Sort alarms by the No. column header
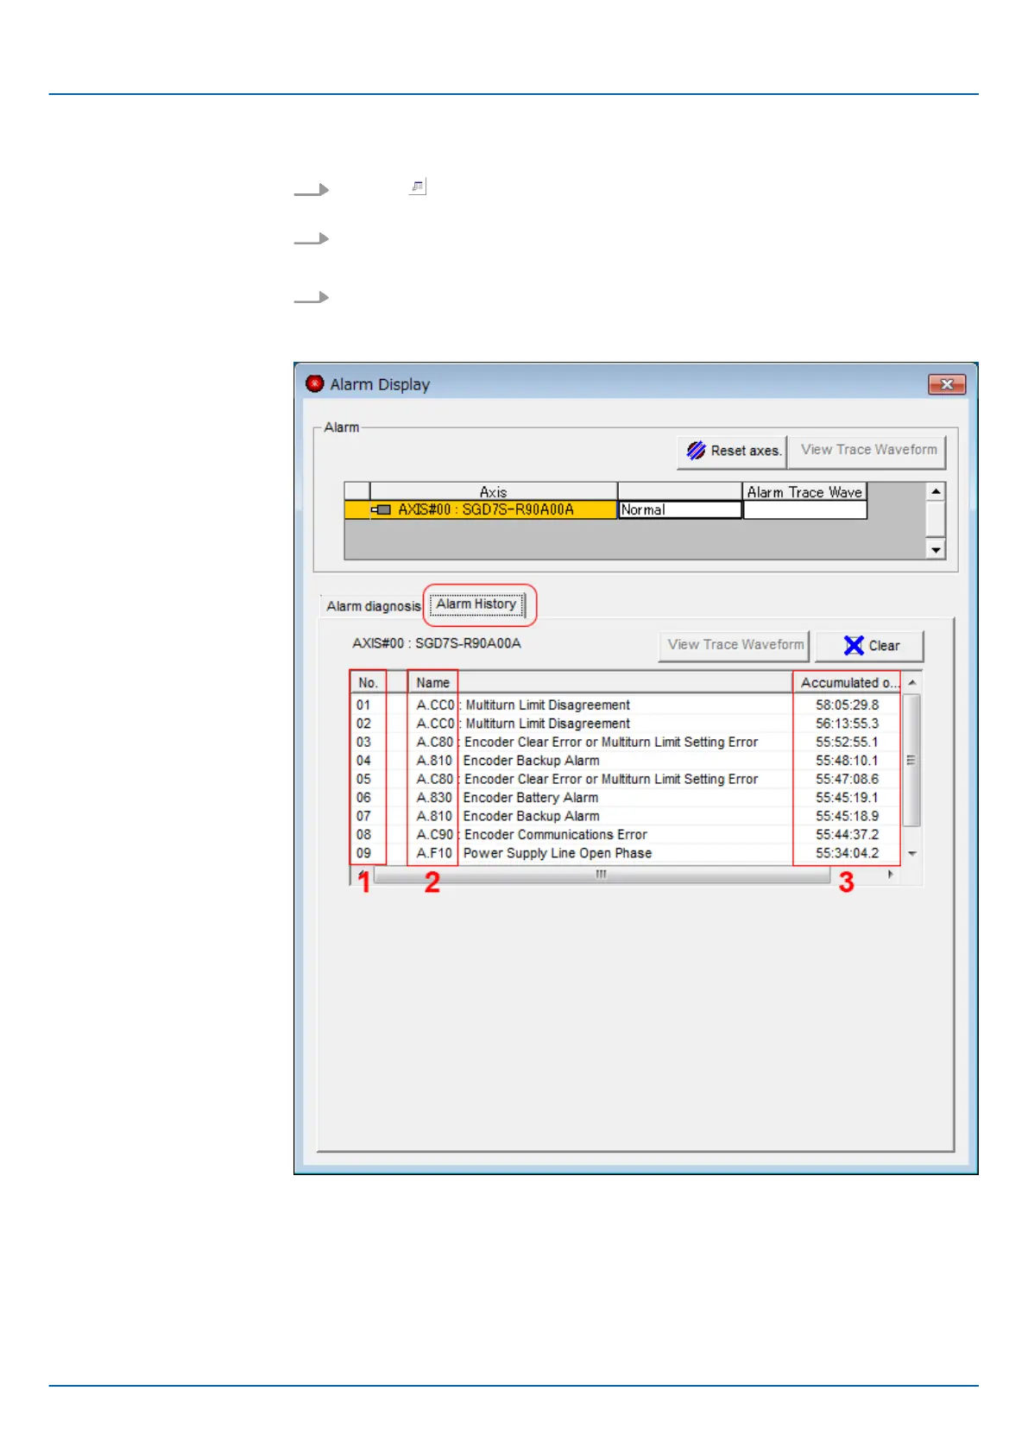 (368, 682)
